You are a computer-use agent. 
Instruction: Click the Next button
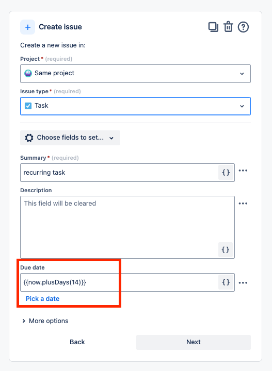[194, 342]
